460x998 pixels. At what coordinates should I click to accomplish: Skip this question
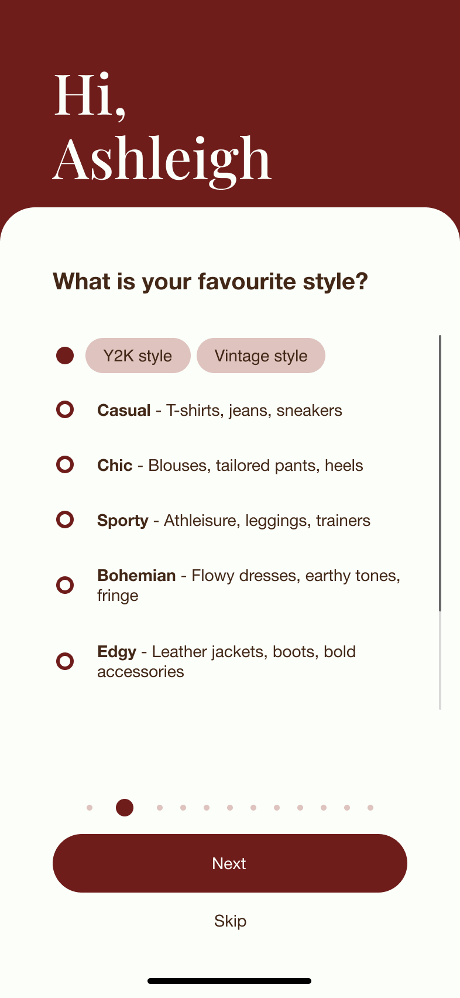(230, 921)
